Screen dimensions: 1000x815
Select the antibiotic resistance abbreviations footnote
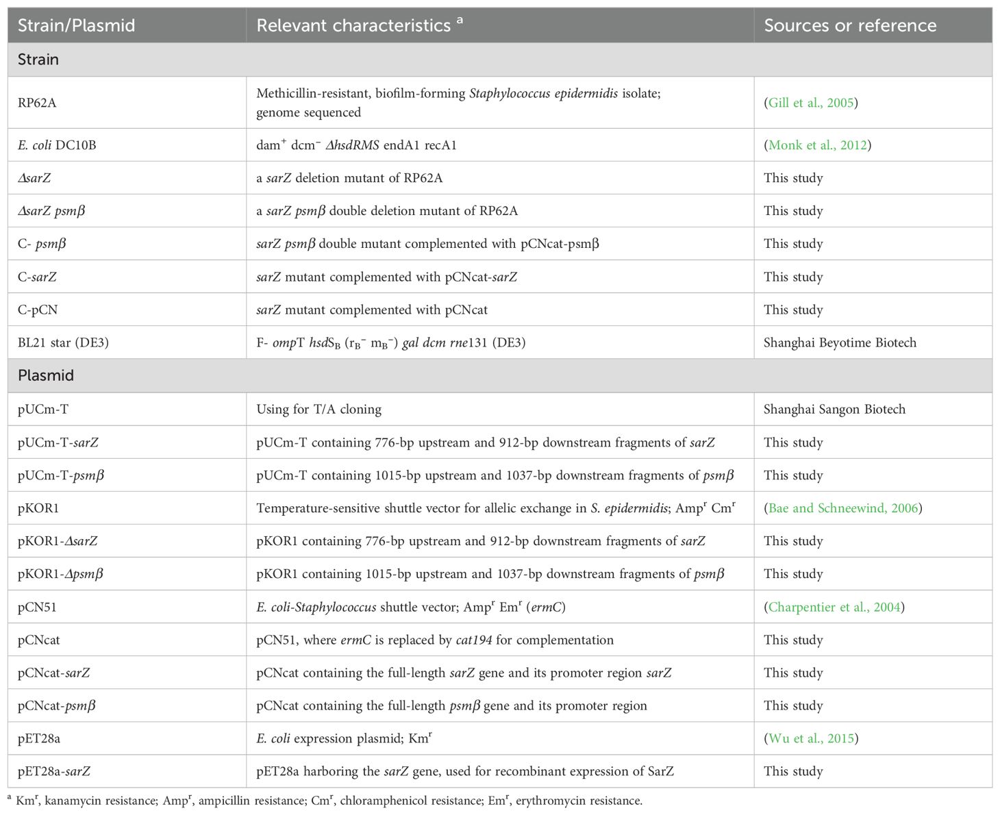click(325, 800)
